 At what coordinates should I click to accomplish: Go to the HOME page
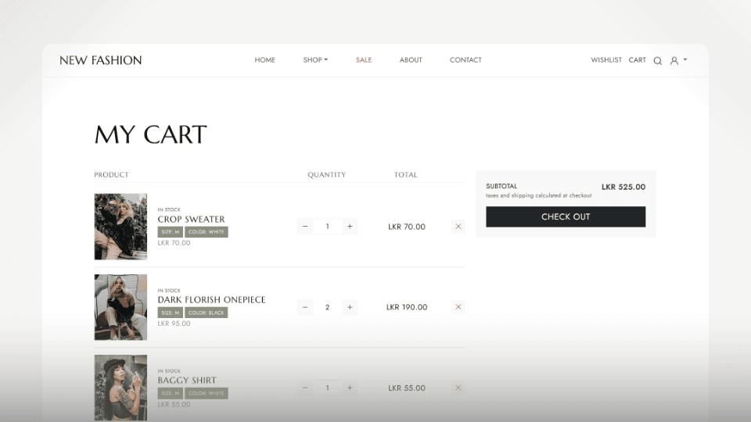click(x=265, y=60)
